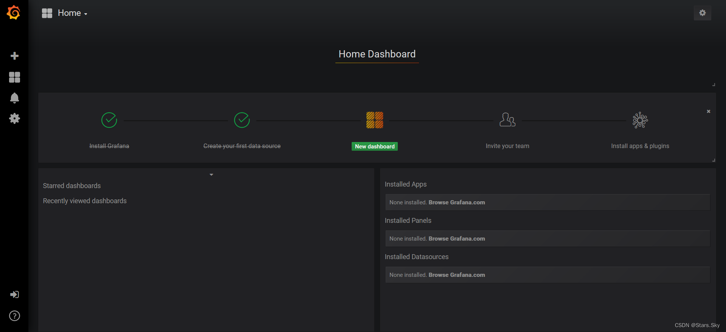Open the Alerting bell icon
This screenshot has width=726, height=332.
14,98
